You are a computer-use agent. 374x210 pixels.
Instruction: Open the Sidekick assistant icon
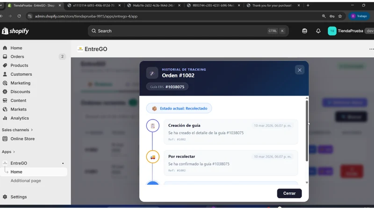[x=305, y=31]
